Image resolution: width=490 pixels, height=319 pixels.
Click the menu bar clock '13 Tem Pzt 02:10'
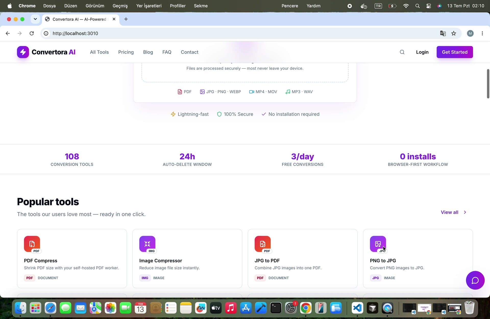point(465,6)
